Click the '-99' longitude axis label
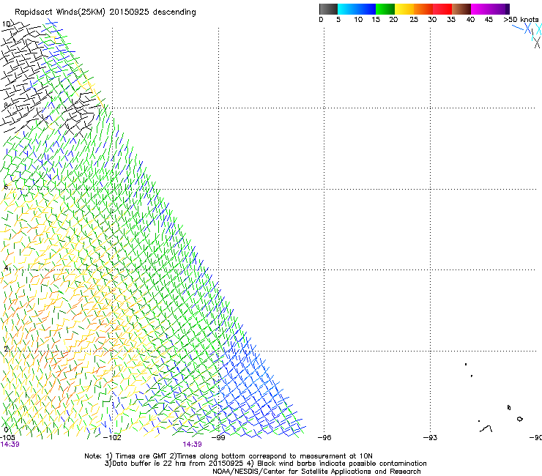Viewport: 542px width, 476px height. pos(218,438)
